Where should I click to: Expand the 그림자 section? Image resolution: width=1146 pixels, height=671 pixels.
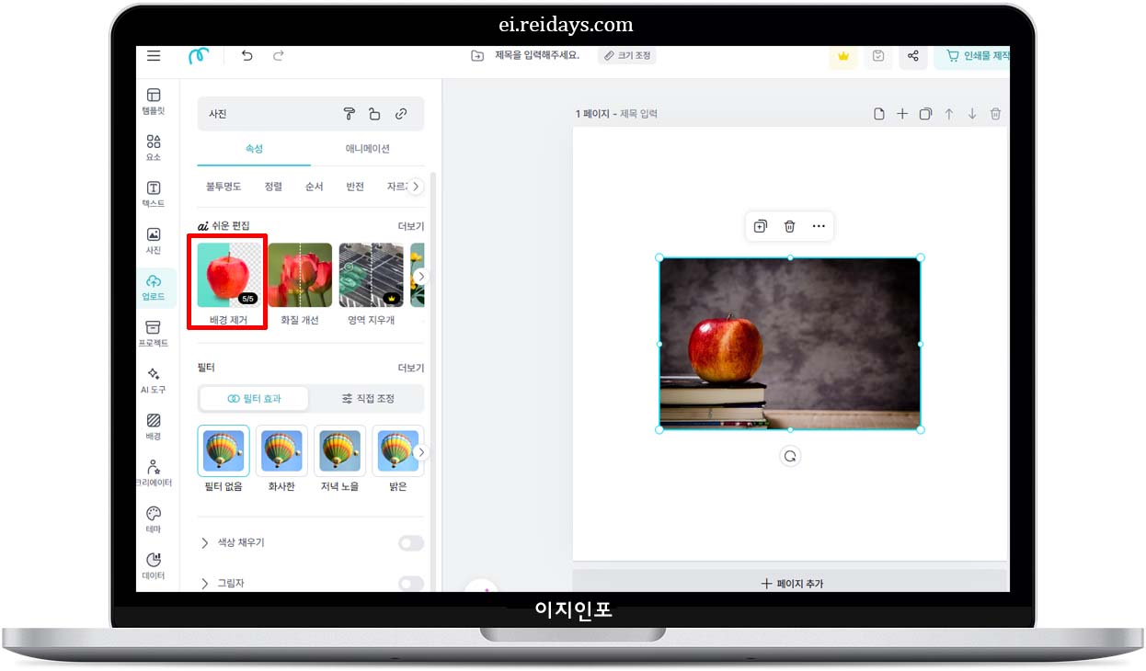[x=204, y=583]
